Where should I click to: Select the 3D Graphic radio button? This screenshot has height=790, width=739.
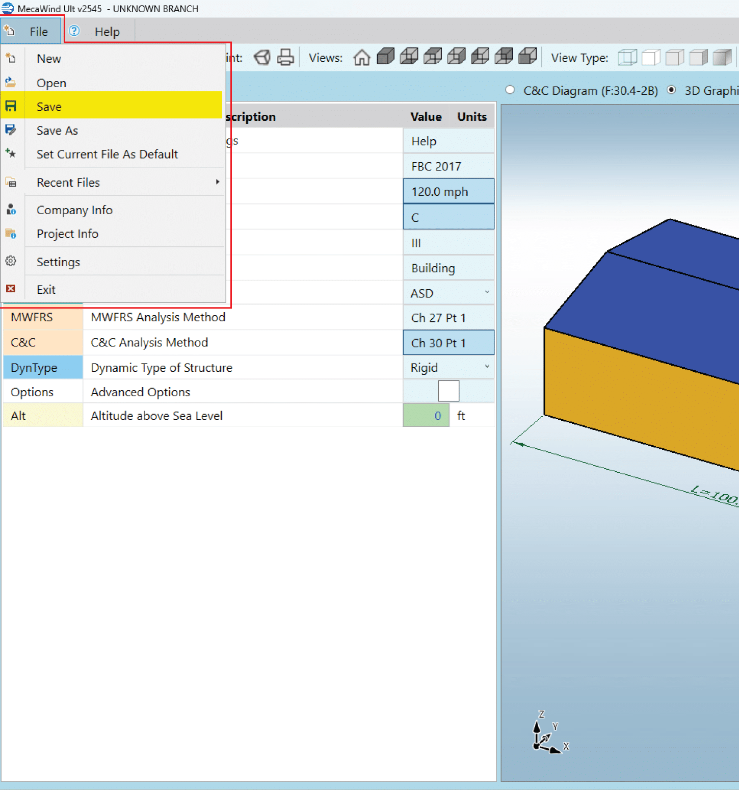click(672, 90)
